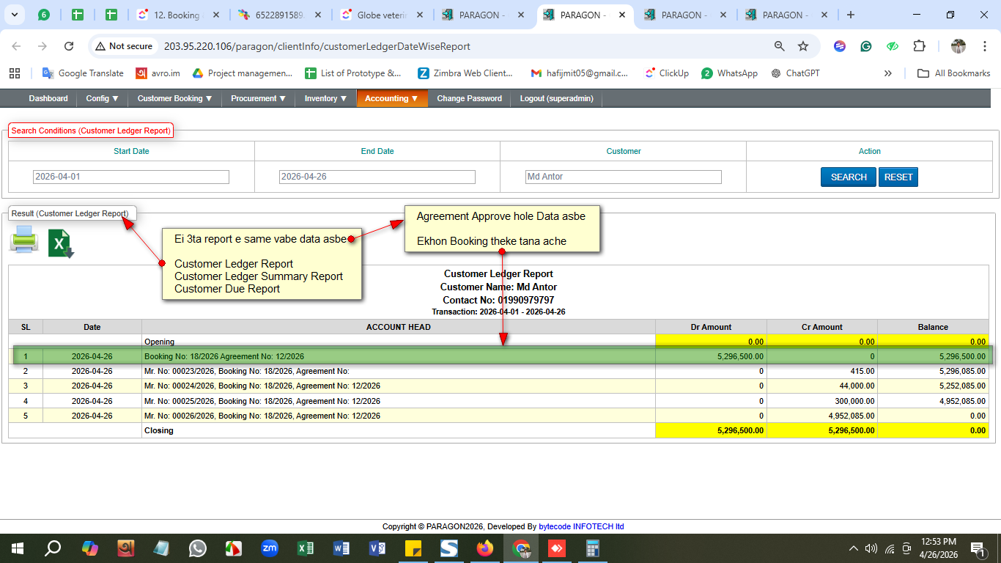Launch Firefox from the taskbar
Image resolution: width=1001 pixels, height=563 pixels.
point(485,548)
